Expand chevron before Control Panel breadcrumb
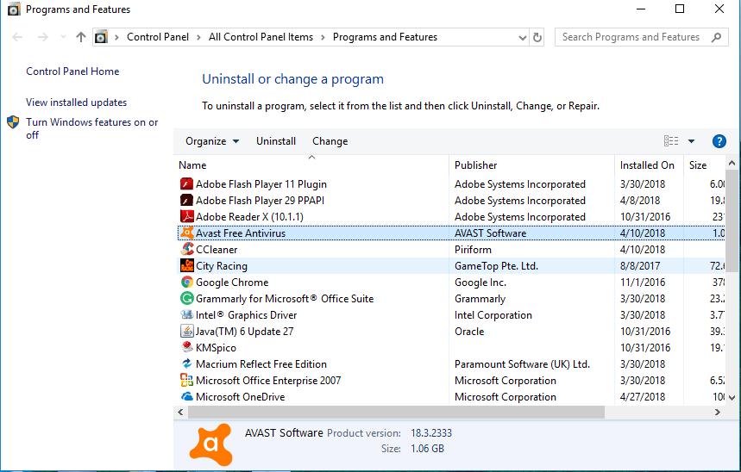The height and width of the screenshot is (472, 741). (116, 37)
